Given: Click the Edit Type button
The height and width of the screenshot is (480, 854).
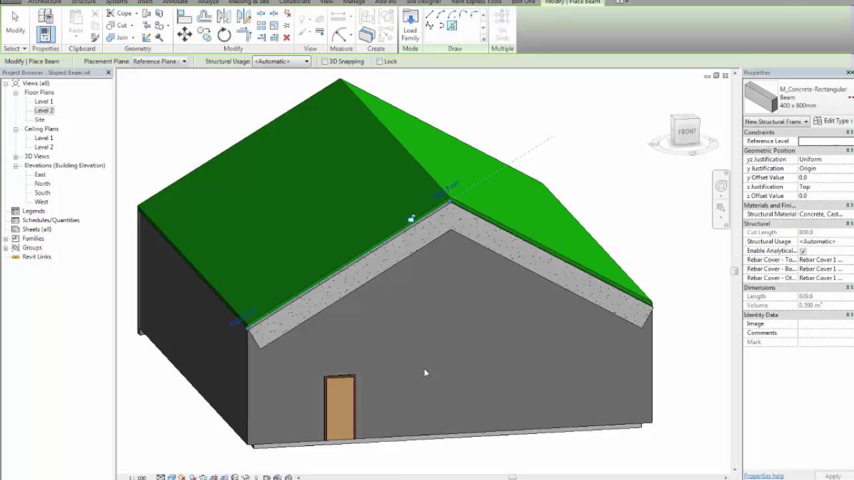Looking at the screenshot, I should (833, 121).
